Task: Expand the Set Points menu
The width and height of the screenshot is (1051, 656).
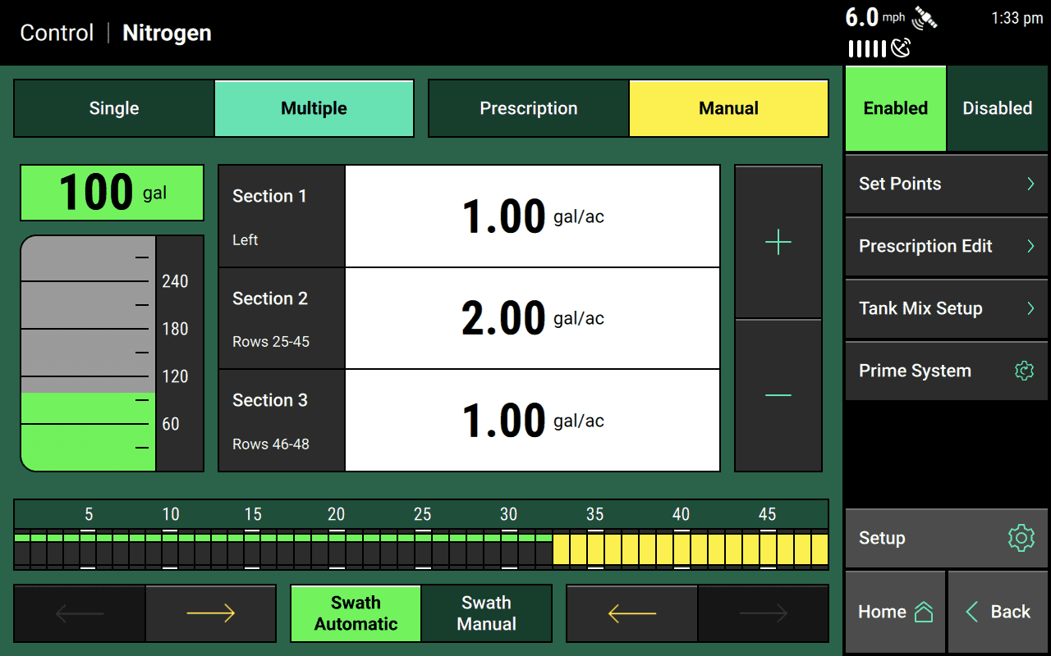Action: pos(946,184)
